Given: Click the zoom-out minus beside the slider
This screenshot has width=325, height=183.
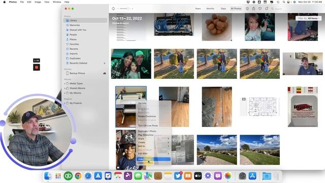Looking at the screenshot, I should tap(118, 9).
